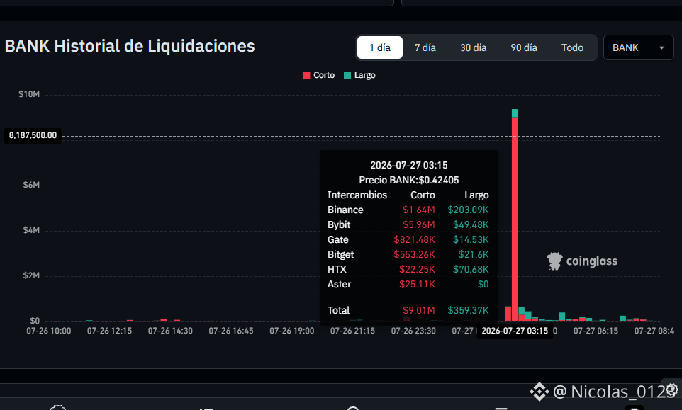682x410 pixels.
Task: Click the $4M y-axis label
Action: pos(31,230)
